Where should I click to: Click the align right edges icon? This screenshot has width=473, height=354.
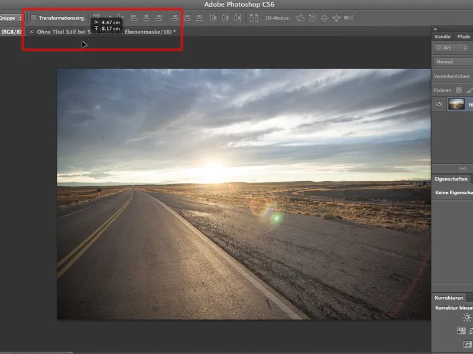pyautogui.click(x=158, y=18)
